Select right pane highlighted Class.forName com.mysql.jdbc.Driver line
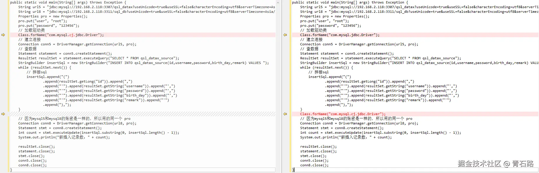539x173 pixels. click(x=415, y=35)
